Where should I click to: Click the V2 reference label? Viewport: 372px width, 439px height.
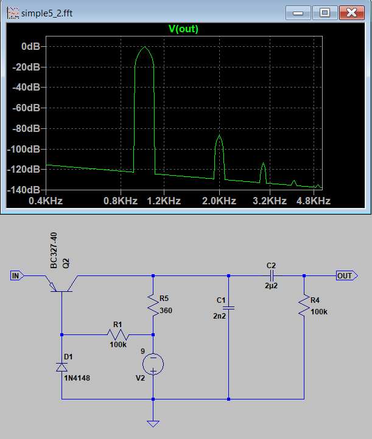(x=141, y=378)
